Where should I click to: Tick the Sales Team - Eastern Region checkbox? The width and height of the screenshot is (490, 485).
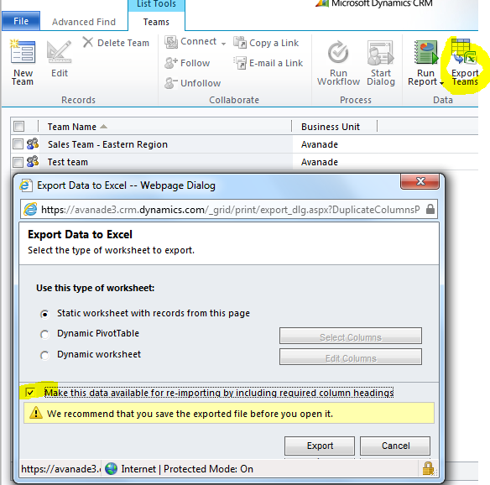pyautogui.click(x=18, y=144)
